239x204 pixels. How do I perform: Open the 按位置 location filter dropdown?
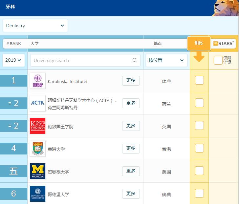[166, 60]
